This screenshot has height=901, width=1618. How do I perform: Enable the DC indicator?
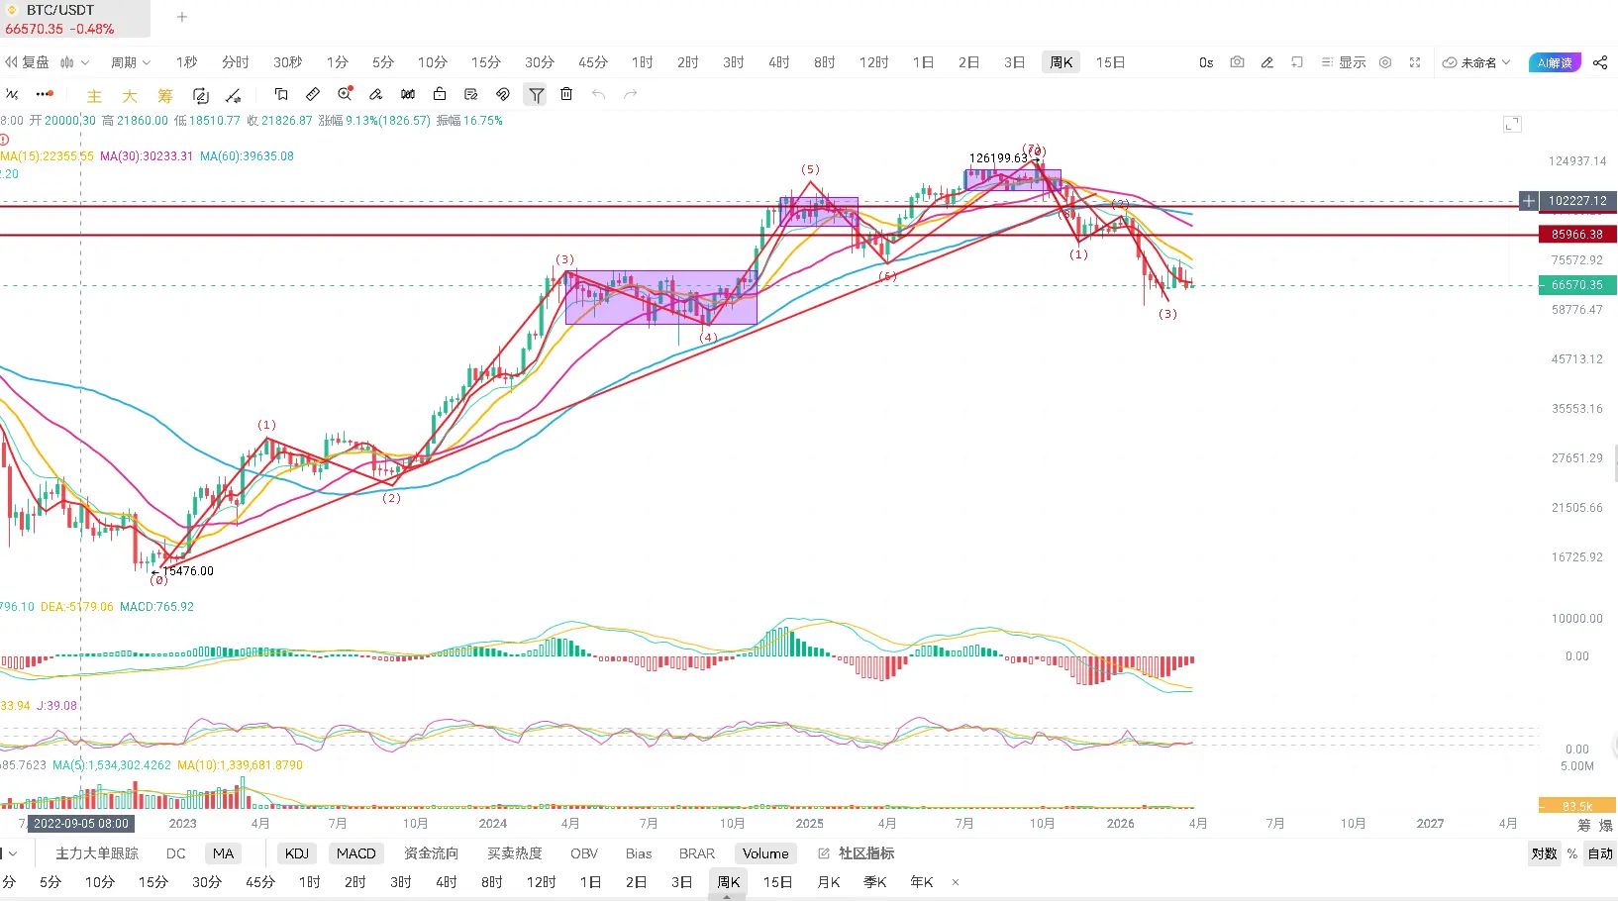point(176,853)
